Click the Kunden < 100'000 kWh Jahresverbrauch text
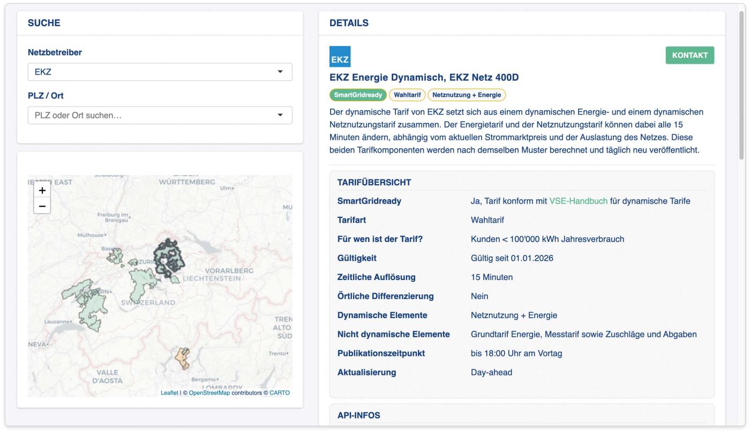The image size is (750, 431). tap(547, 239)
